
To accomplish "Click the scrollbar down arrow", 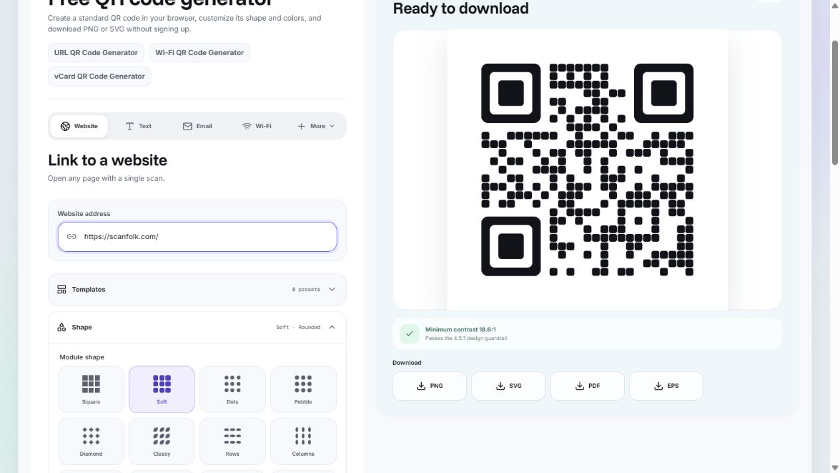I will [835, 468].
